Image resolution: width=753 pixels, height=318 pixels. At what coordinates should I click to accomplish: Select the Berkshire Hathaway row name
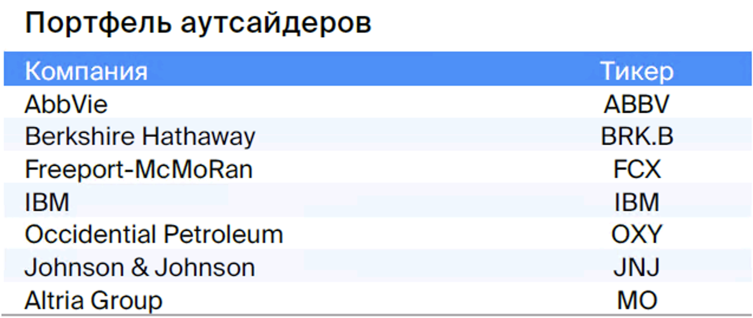(140, 137)
